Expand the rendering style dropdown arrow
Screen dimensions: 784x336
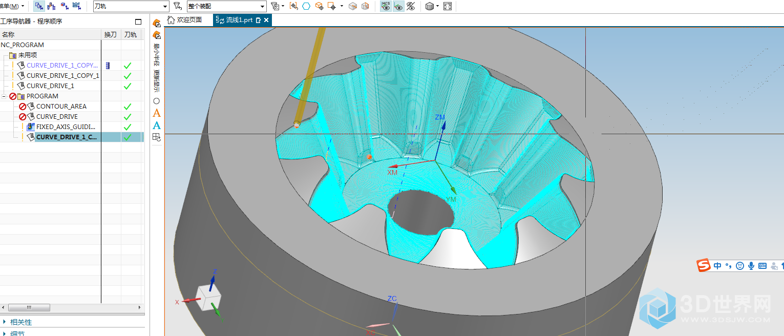point(438,6)
